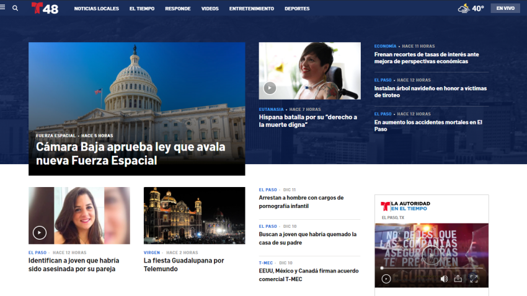Image resolution: width=527 pixels, height=296 pixels.
Task: Open El Tiempo menu
Action: click(142, 9)
